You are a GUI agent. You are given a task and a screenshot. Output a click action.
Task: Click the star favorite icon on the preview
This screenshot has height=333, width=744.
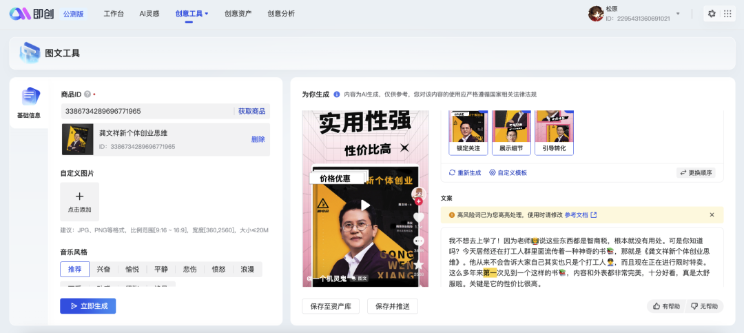[419, 265]
